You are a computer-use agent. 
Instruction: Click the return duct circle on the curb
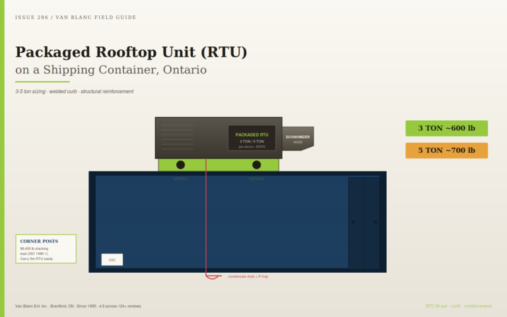(256, 165)
